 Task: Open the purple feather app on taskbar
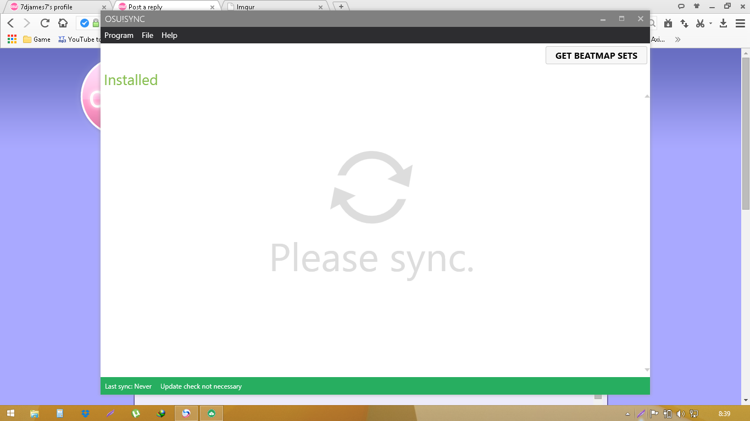[x=110, y=413]
